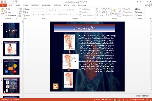Toggle Underline formatting
Image resolution: width=152 pixels, height=101 pixels.
click(x=38, y=14)
